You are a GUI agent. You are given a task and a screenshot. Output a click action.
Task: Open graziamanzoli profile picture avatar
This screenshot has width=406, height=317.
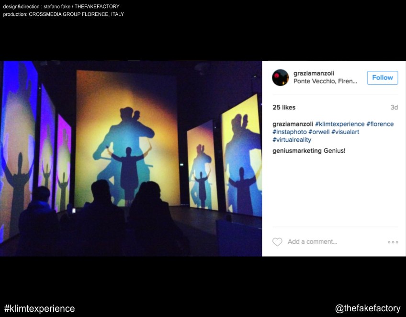click(x=281, y=78)
